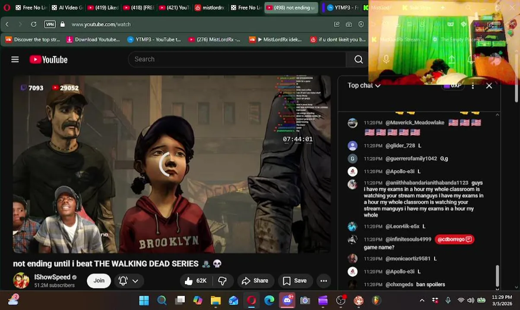Open the 11:29 PM clock calendar
520x310 pixels.
click(x=502, y=301)
